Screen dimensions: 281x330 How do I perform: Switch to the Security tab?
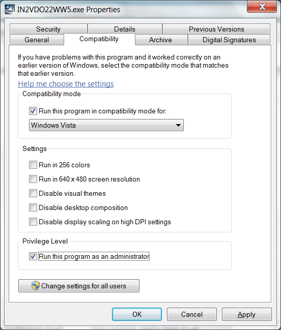(x=48, y=29)
